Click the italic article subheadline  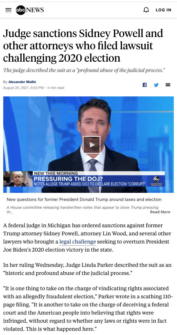tap(84, 70)
